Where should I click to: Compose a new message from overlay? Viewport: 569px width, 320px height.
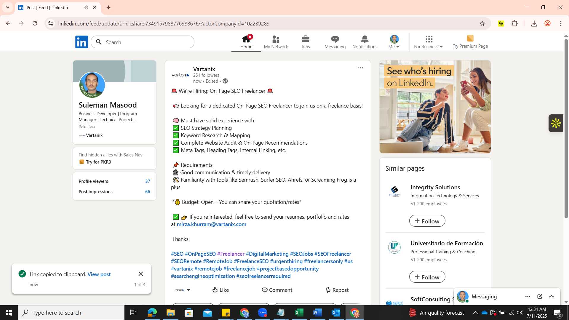click(540, 297)
